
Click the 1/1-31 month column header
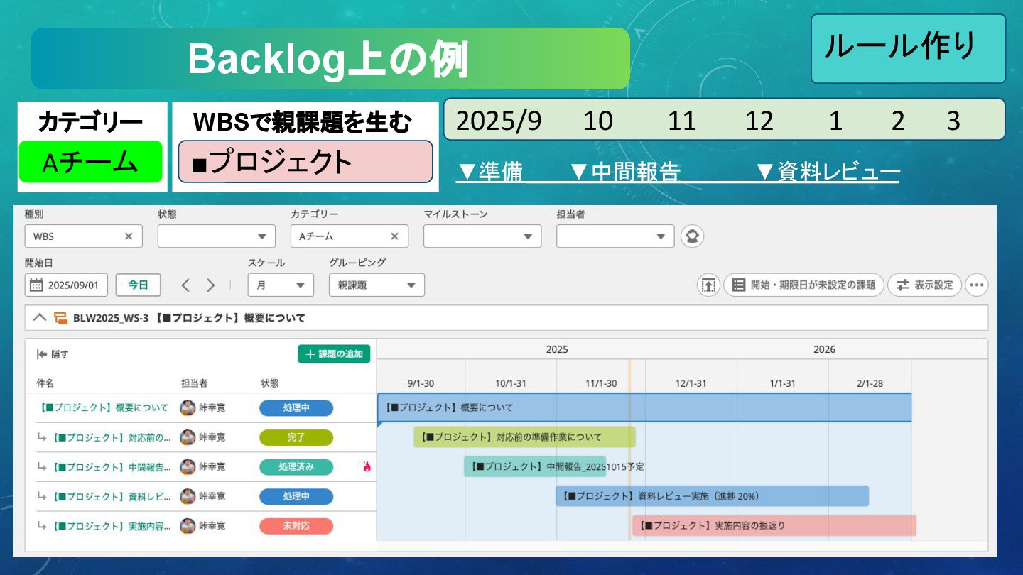point(782,383)
